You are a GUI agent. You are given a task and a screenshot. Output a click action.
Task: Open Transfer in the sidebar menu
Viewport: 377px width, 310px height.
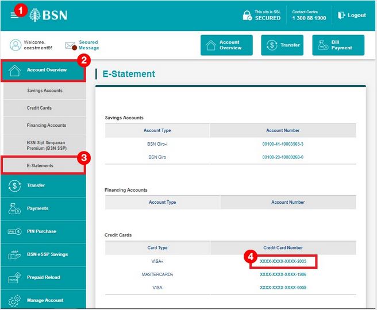pos(43,185)
